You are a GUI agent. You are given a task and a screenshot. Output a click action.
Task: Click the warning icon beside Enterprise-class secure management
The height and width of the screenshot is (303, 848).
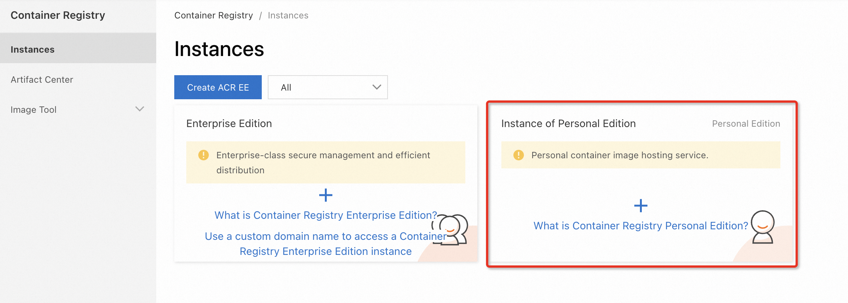click(204, 155)
